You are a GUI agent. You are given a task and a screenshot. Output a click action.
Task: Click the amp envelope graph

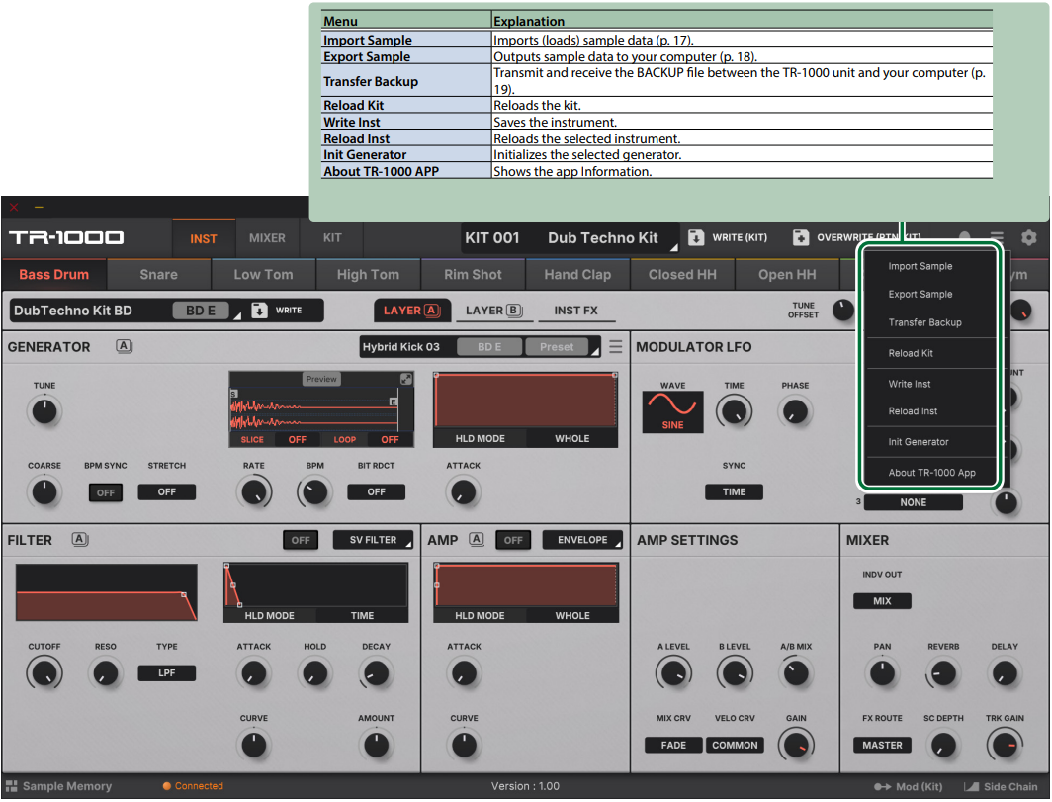click(526, 585)
